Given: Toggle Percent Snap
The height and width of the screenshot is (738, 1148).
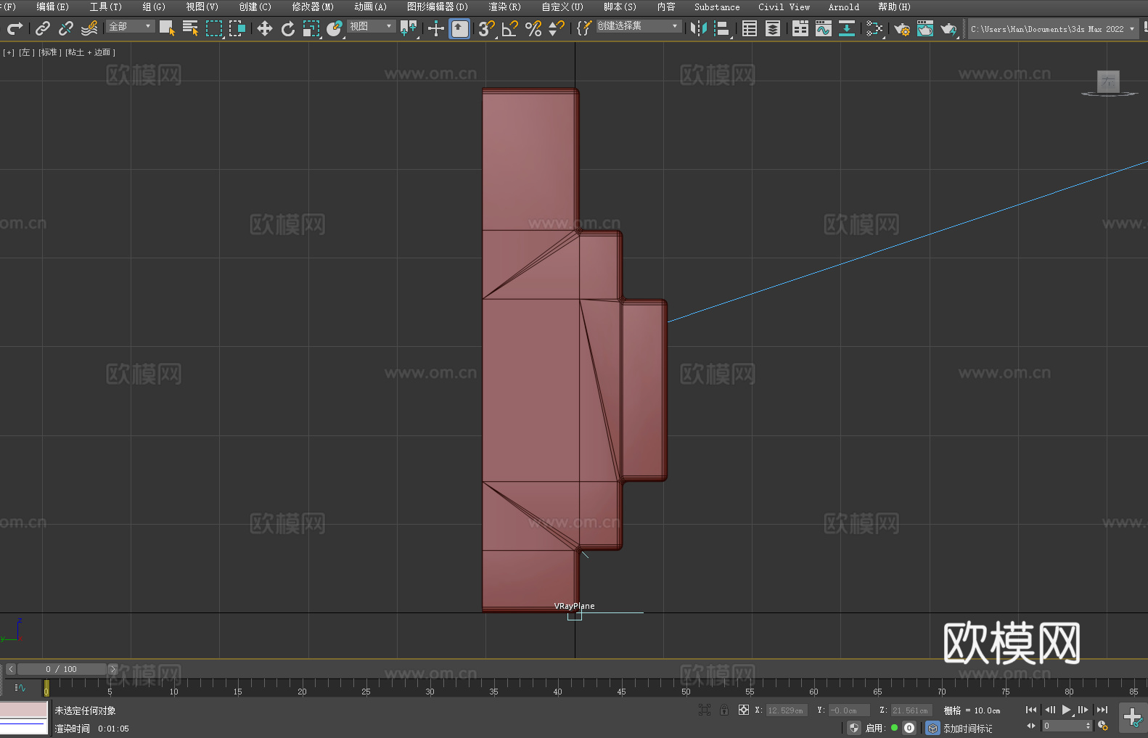Looking at the screenshot, I should pyautogui.click(x=533, y=28).
